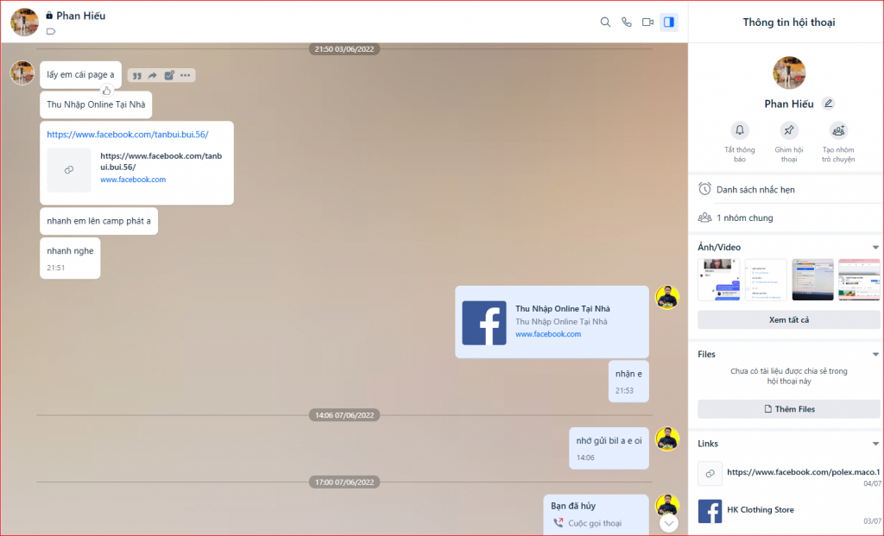Screen dimensions: 884x536
Task: Open the facebook.com/tanbui.bui.56 link in chat
Action: (x=128, y=135)
